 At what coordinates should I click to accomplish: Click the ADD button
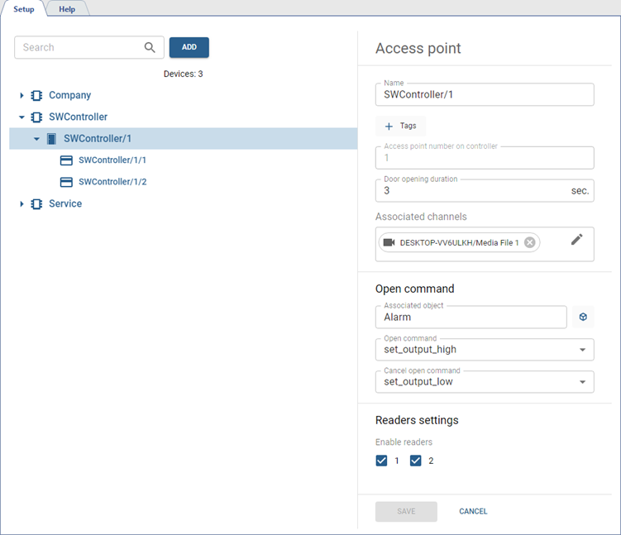coord(189,48)
